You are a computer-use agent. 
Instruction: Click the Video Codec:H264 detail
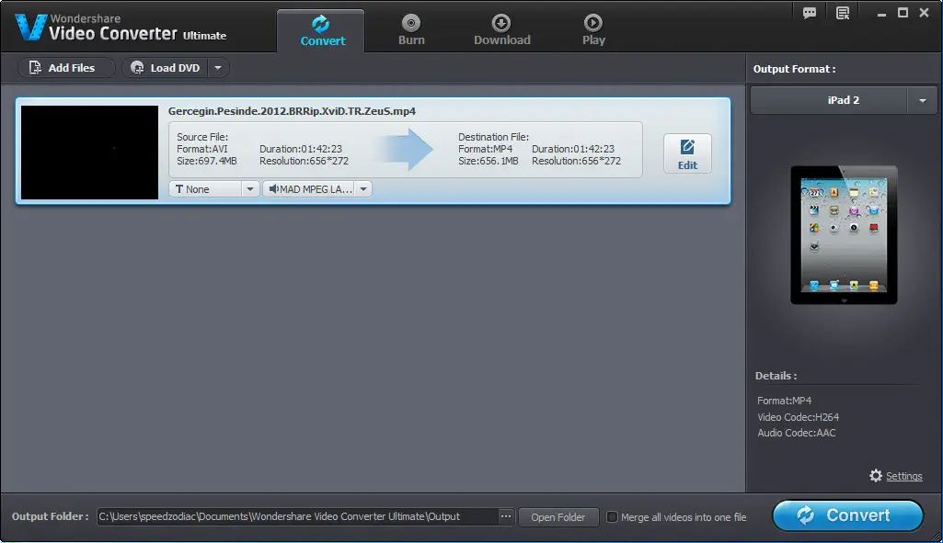(x=798, y=417)
